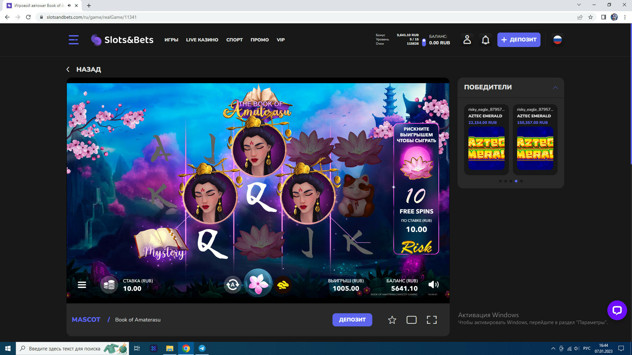
Task: Click the Депозит button in header
Action: [519, 40]
